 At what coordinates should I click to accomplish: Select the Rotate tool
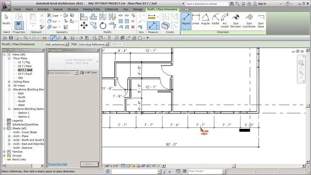coord(103,26)
